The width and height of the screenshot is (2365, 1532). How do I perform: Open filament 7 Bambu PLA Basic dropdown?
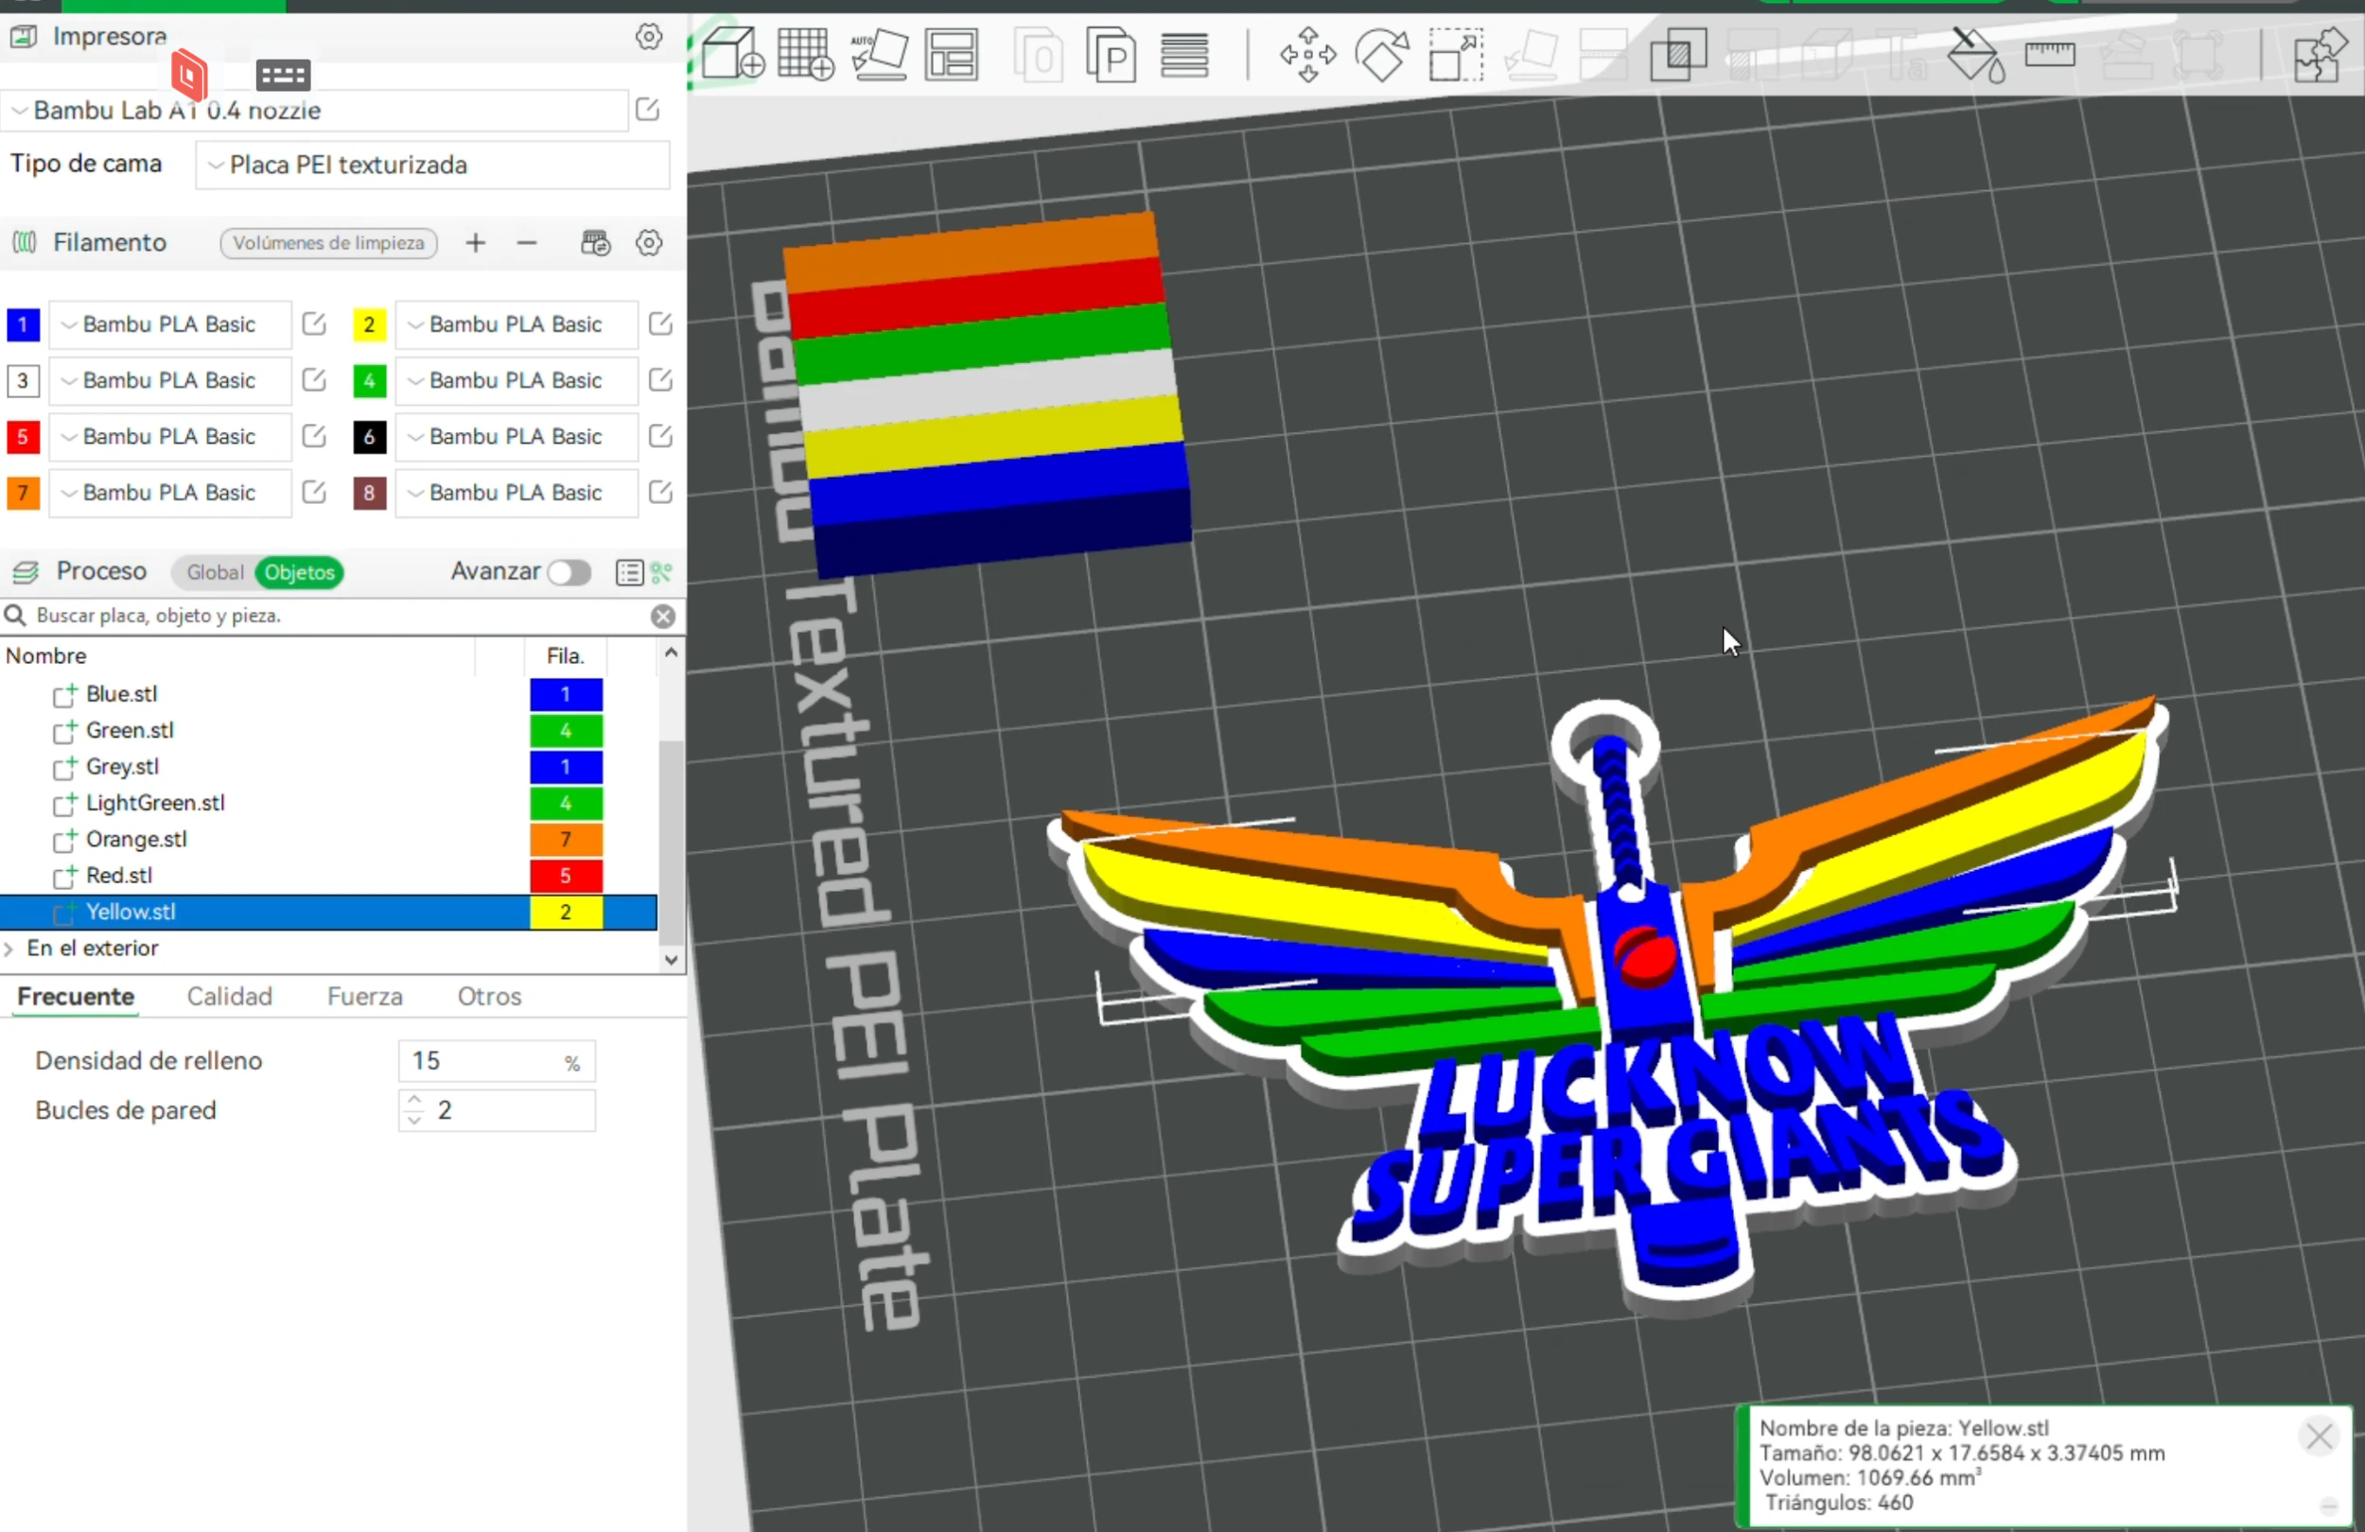coord(171,493)
